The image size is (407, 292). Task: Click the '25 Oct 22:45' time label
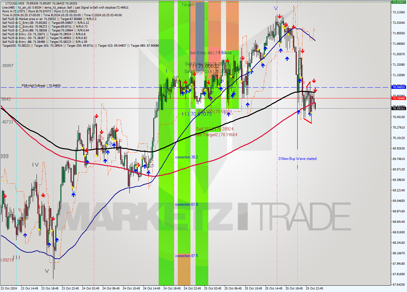point(315,289)
